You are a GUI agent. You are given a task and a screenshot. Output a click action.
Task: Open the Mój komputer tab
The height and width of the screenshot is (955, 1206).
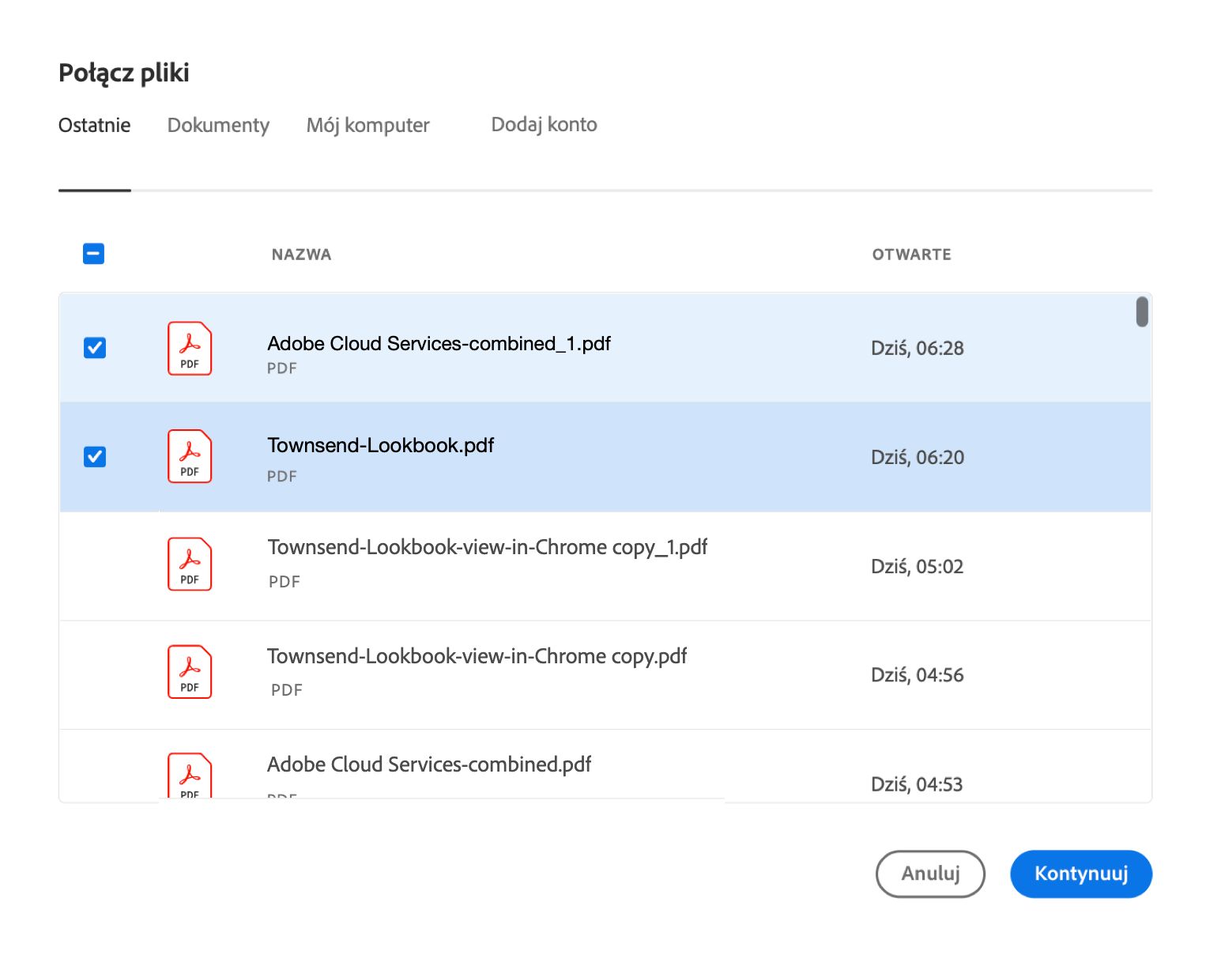(x=368, y=125)
